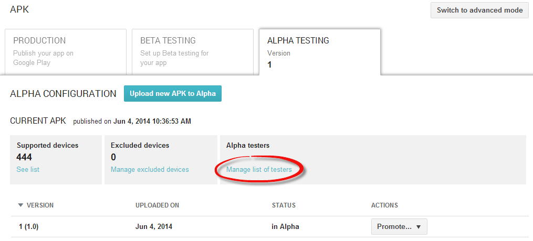The image size is (533, 241).
Task: Click the Alpha testers card heading
Action: click(248, 145)
